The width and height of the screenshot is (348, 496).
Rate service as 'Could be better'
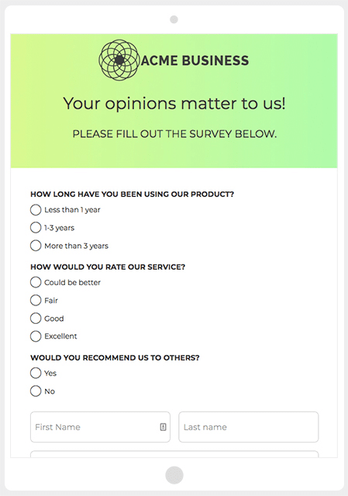click(36, 282)
